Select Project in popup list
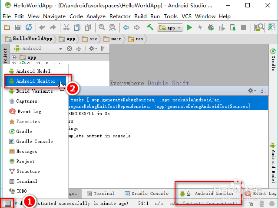This screenshot has height=208, width=278. pyautogui.click(x=36, y=161)
